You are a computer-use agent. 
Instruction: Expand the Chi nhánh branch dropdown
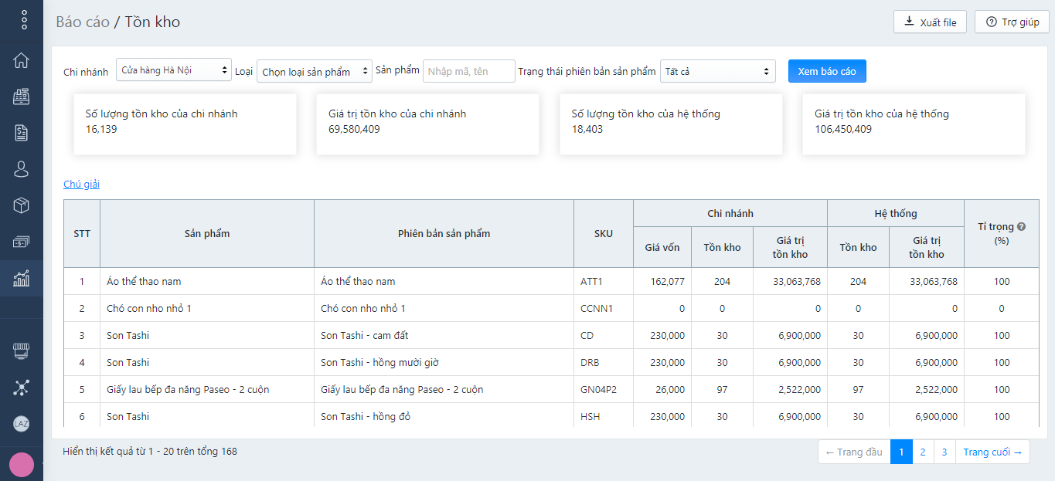[173, 71]
